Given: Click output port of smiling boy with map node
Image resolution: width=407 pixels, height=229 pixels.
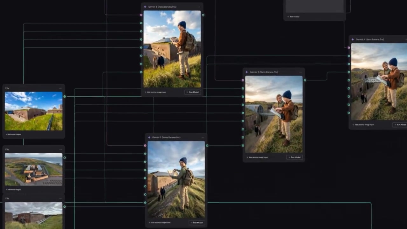Looking at the screenshot, I should 207,146.
